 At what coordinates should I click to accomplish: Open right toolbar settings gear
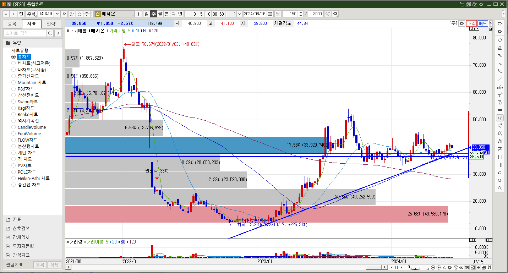(x=500, y=31)
